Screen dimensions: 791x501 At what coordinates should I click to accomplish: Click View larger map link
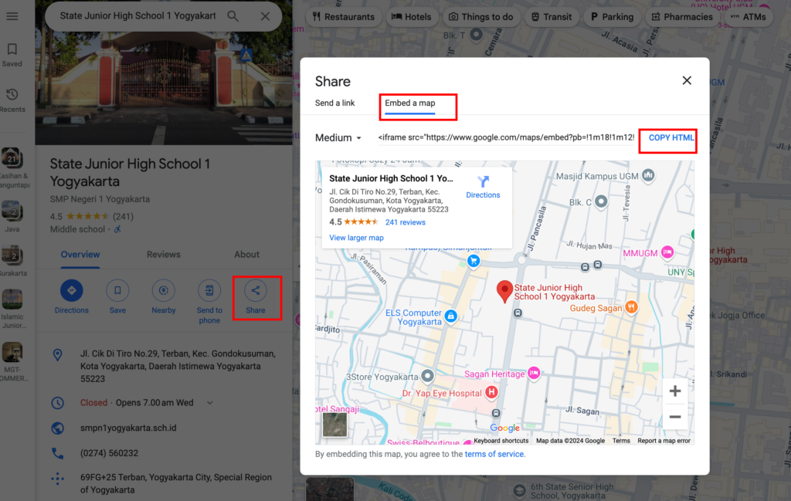[356, 238]
